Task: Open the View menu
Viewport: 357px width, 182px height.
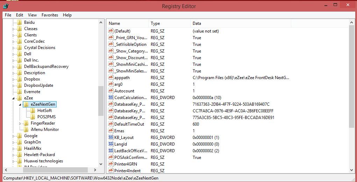Action: pos(32,15)
